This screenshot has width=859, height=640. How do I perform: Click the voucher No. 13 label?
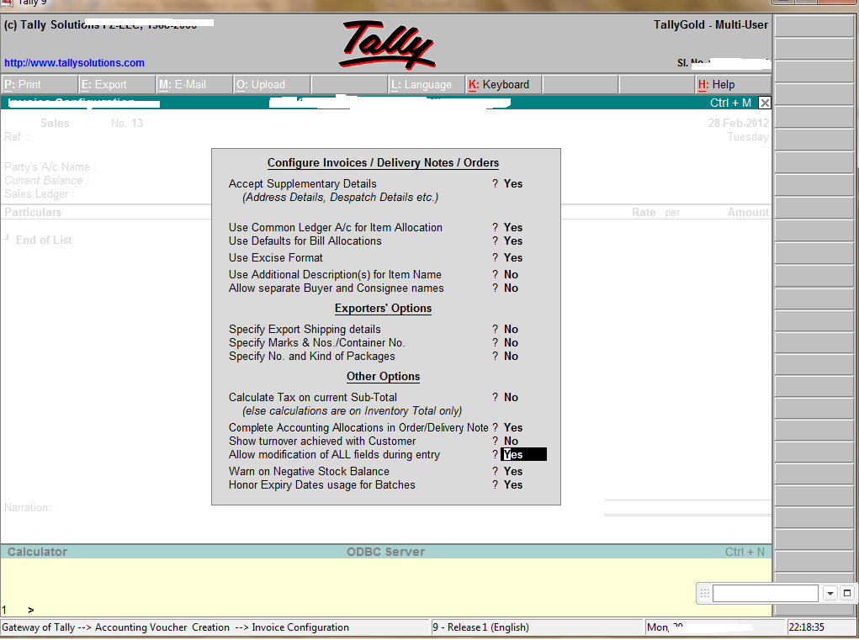point(126,123)
